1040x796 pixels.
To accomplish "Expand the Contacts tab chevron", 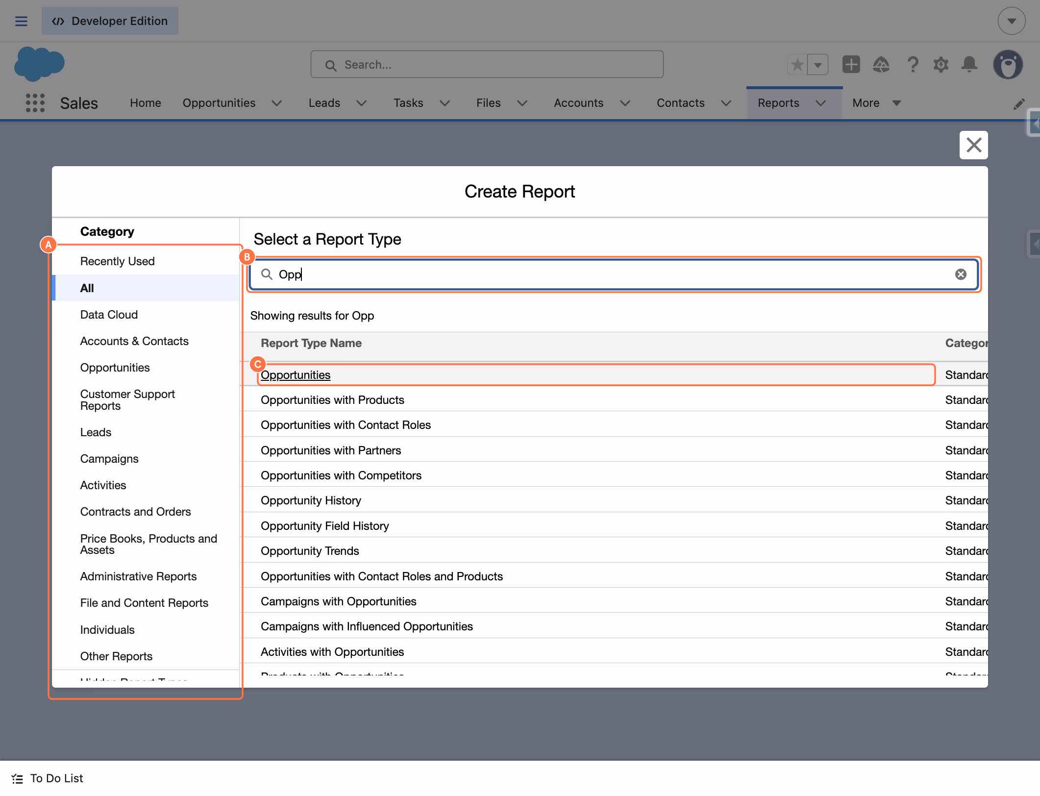I will click(x=726, y=103).
